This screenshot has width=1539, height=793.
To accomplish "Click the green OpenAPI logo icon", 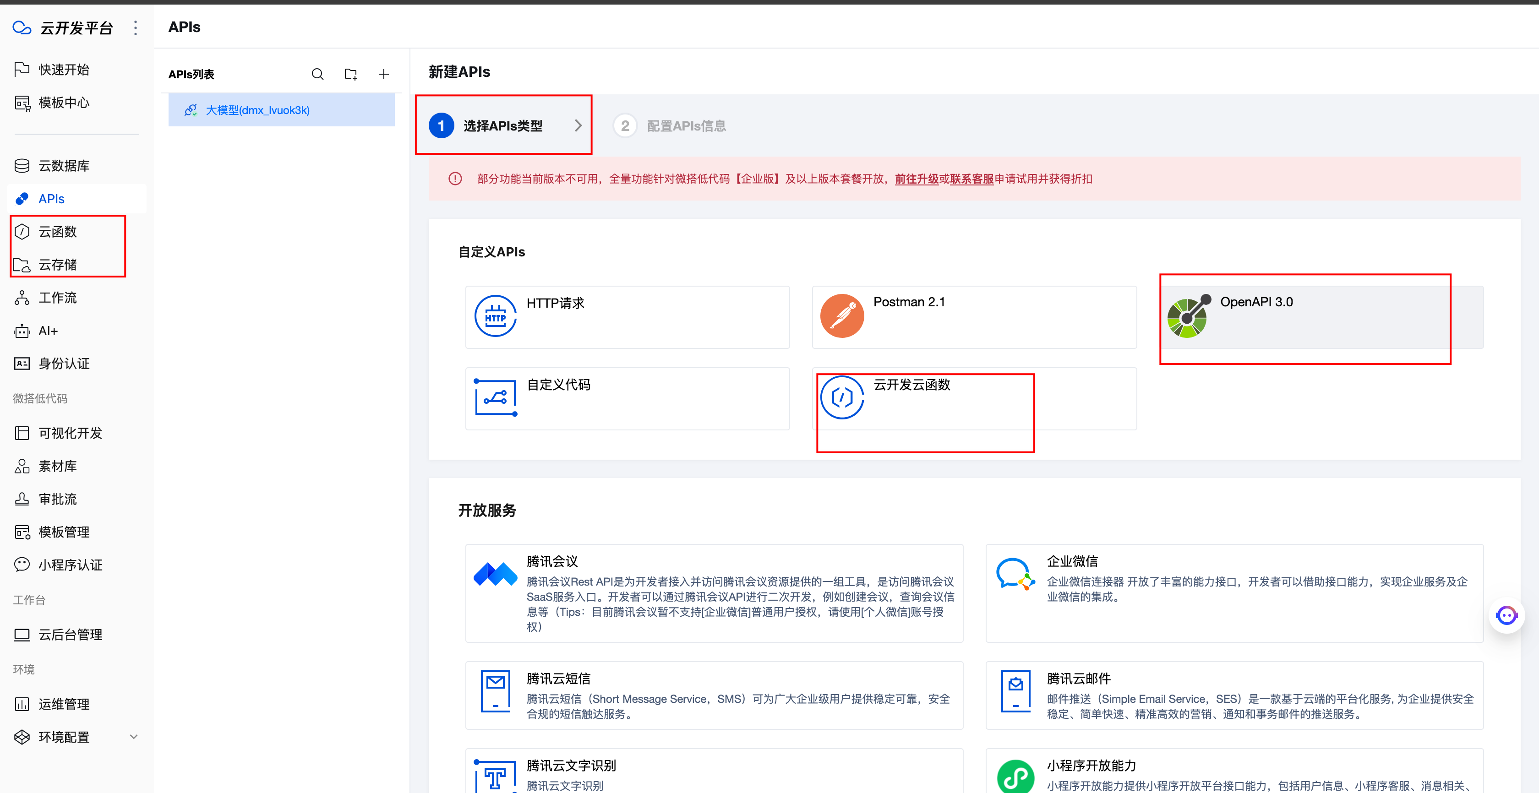I will (x=1189, y=316).
